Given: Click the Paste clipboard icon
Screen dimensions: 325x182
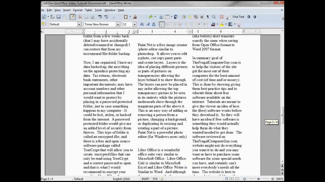Looking at the screenshot, I should pos(126,17).
